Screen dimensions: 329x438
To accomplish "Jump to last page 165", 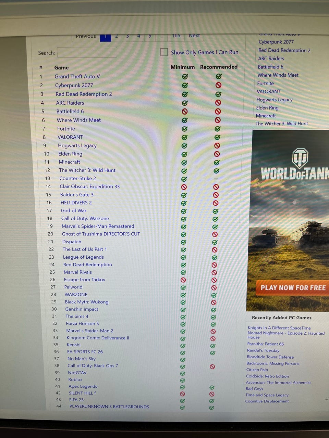I will point(176,36).
